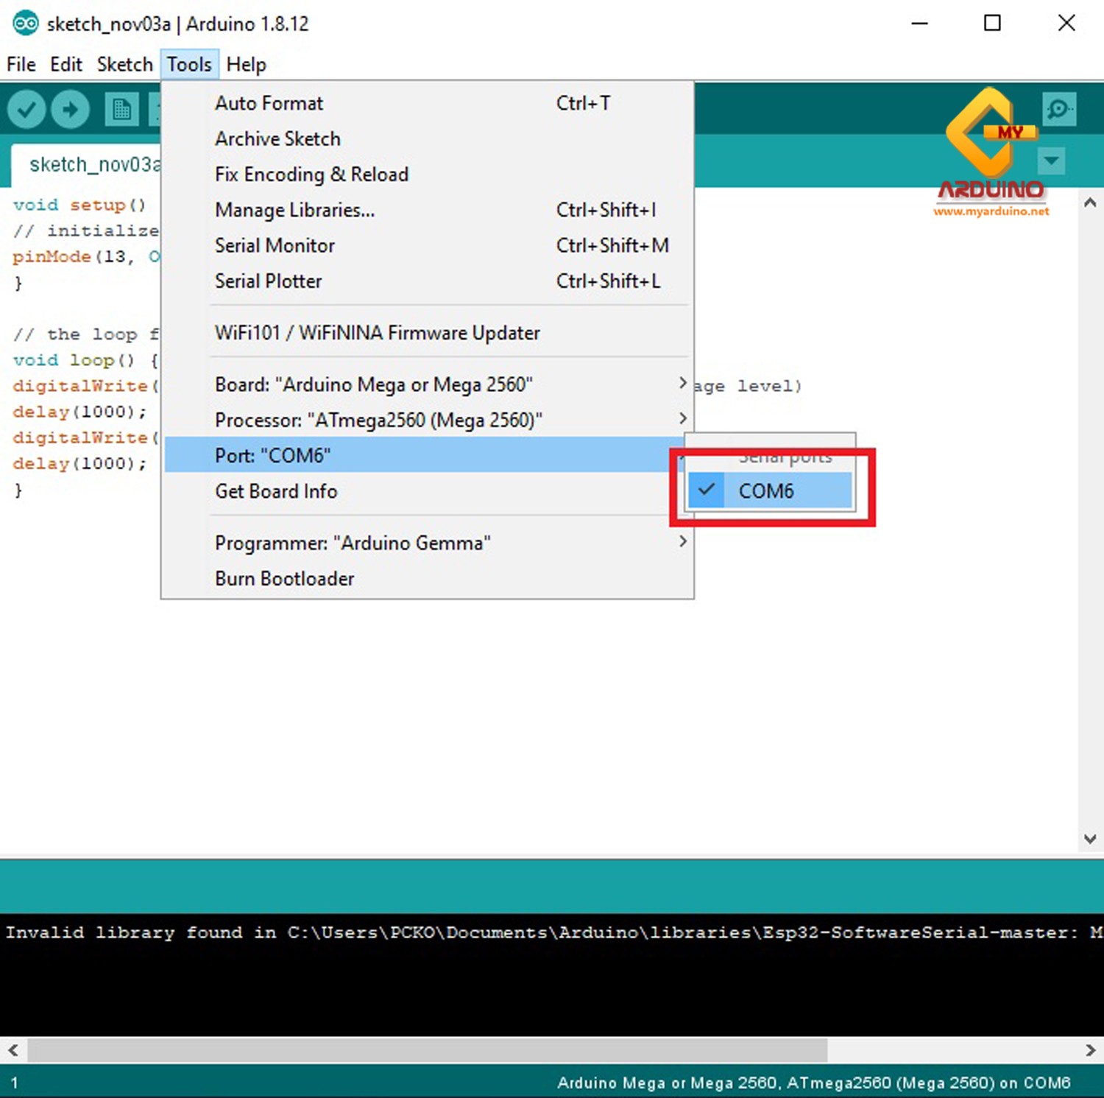Screen dimensions: 1104x1098
Task: Open the Help menu
Action: [246, 64]
